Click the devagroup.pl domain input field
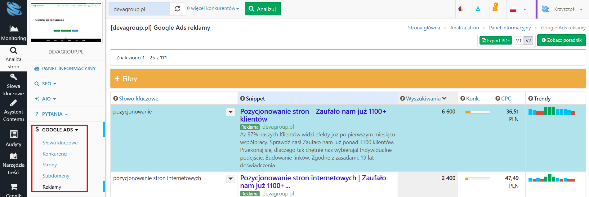The image size is (589, 197). 139,9
